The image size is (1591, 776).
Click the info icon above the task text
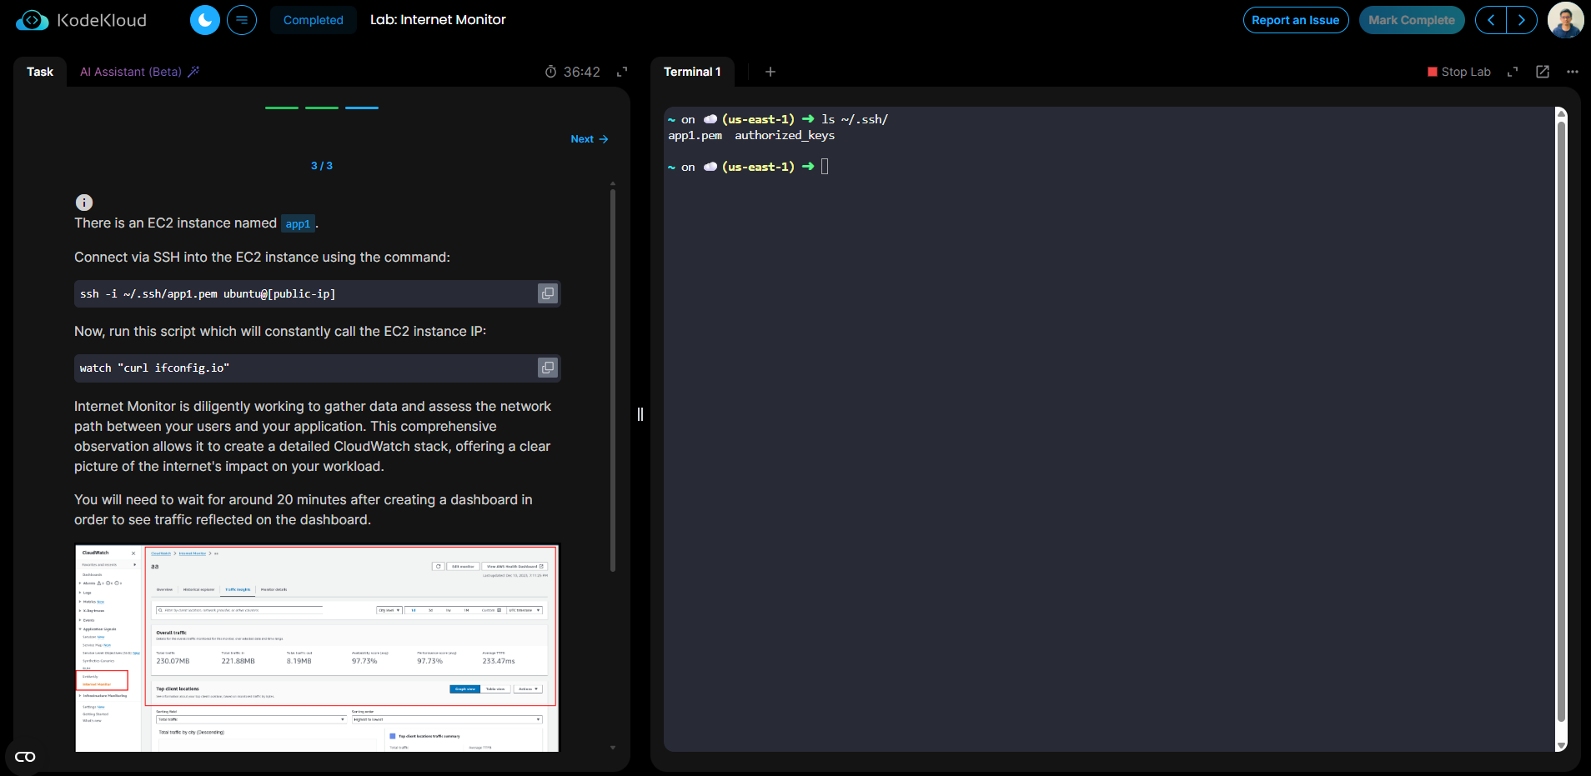click(84, 203)
